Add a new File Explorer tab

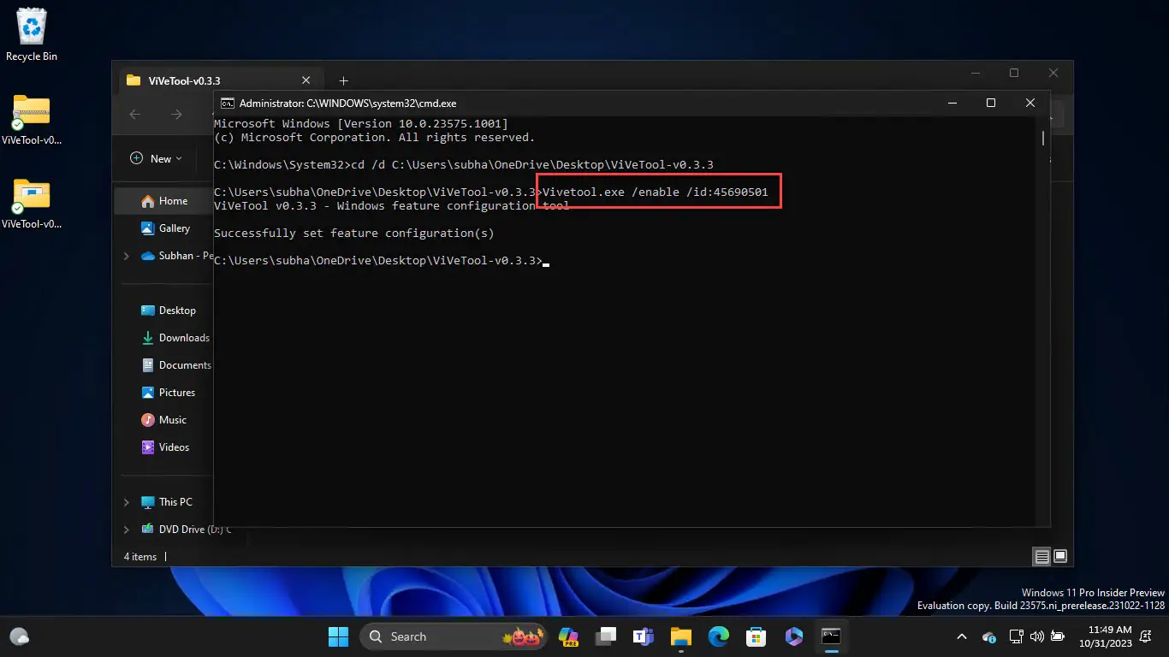coord(343,80)
